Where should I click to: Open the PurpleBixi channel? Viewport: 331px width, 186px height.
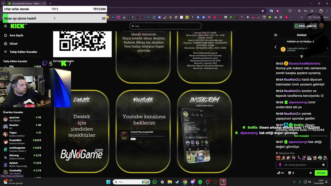pyautogui.click(x=22, y=142)
